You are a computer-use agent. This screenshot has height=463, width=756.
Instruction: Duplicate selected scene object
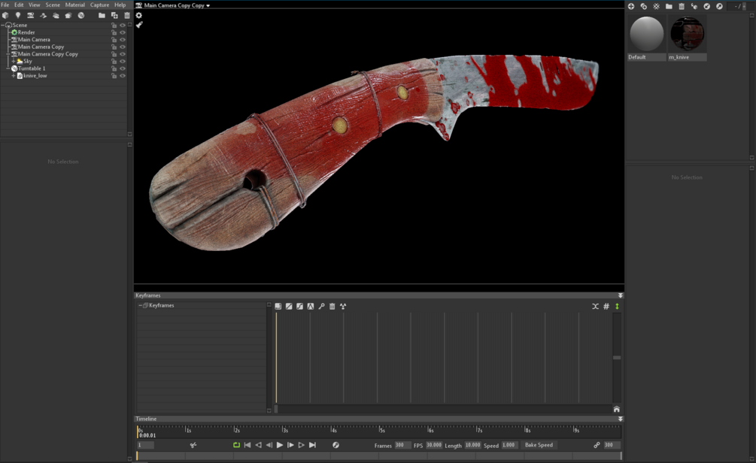click(114, 16)
